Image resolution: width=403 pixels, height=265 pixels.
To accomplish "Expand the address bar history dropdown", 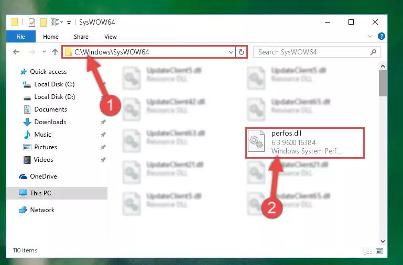I will 231,52.
